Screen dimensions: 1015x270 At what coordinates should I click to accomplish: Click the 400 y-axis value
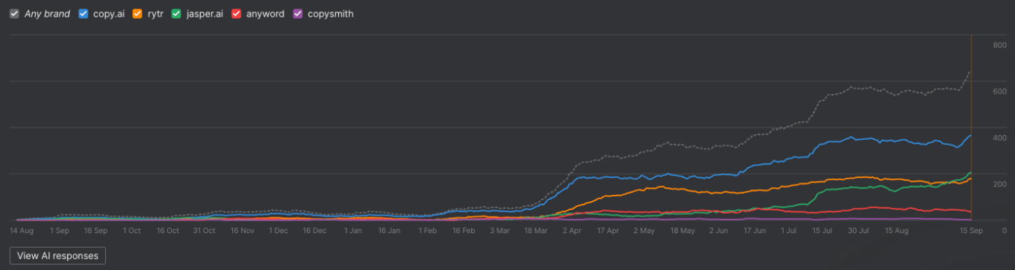click(999, 138)
